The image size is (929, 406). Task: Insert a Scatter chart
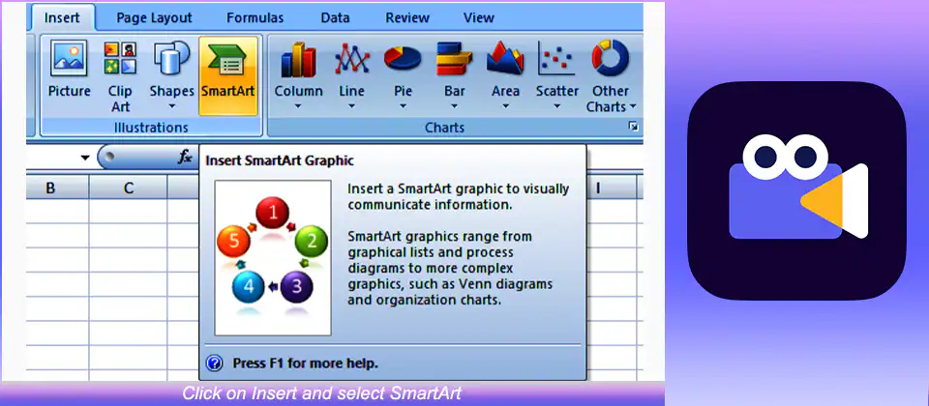[x=557, y=75]
